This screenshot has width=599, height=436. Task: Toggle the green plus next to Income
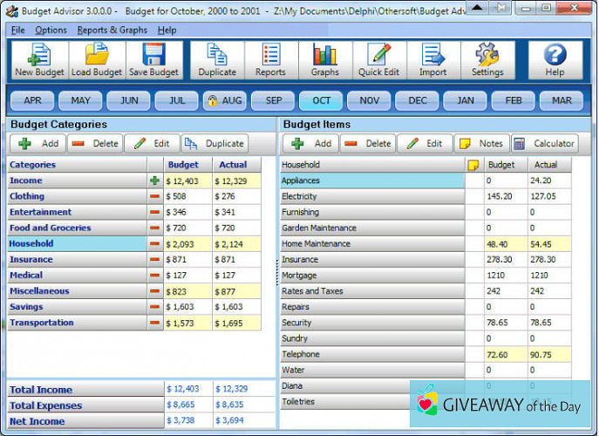point(155,181)
